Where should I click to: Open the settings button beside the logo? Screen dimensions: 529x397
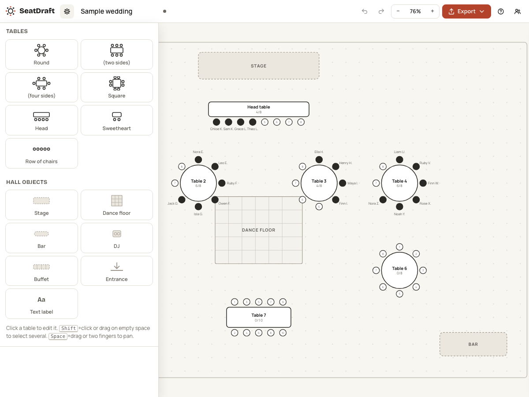click(67, 11)
